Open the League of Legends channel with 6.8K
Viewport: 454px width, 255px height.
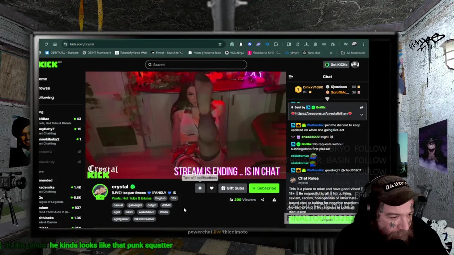click(60, 199)
